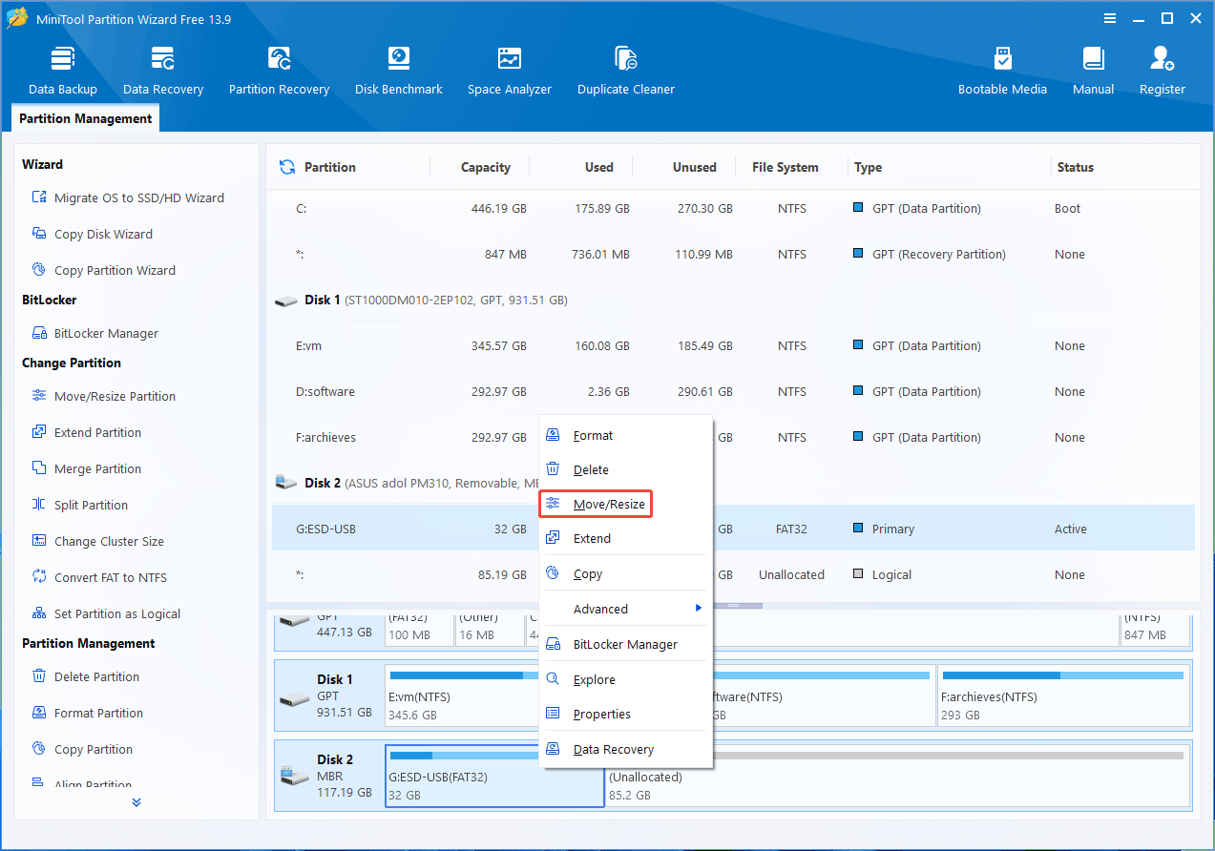Select Explore in context menu
The image size is (1215, 851).
click(626, 680)
